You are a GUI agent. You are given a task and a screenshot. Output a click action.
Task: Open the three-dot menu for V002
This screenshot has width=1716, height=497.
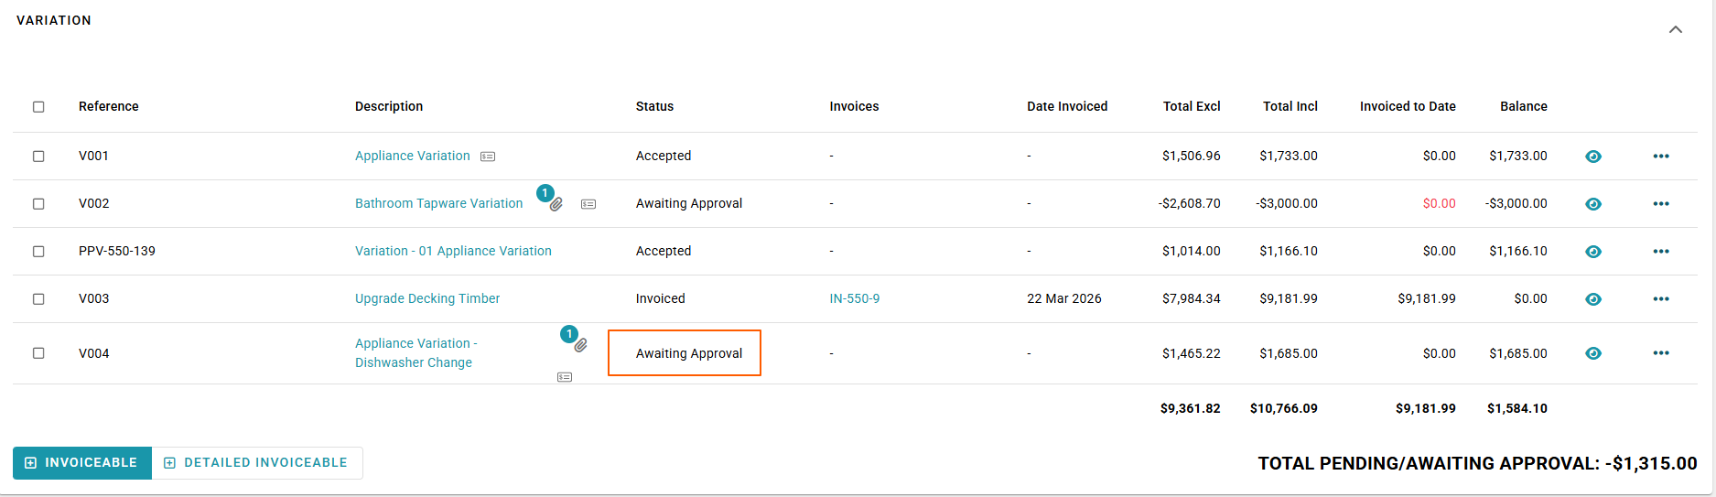tap(1660, 204)
